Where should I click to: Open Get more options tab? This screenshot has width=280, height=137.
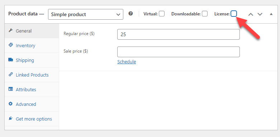tap(32, 119)
